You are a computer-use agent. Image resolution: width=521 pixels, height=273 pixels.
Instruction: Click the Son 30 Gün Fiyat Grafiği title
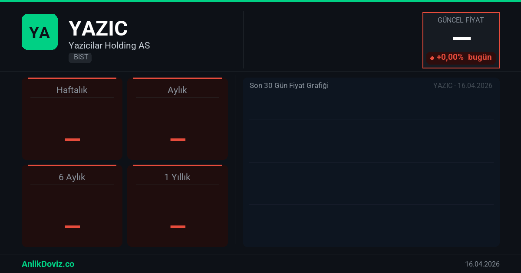(x=289, y=86)
